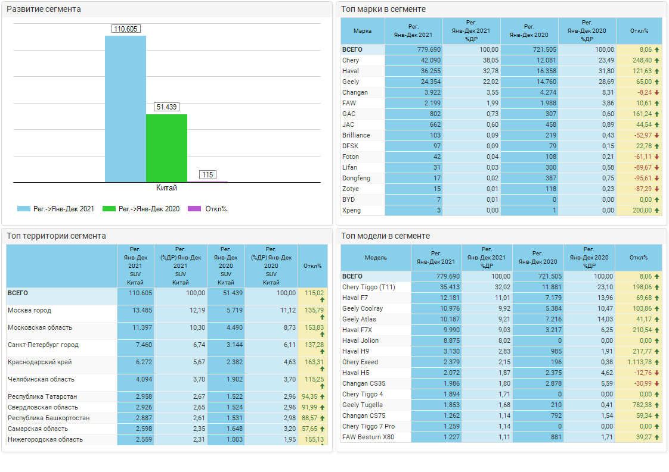Image resolution: width=669 pixels, height=472 pixels.
Task: Click the red down arrow beside Lifan deviation
Action: click(656, 168)
